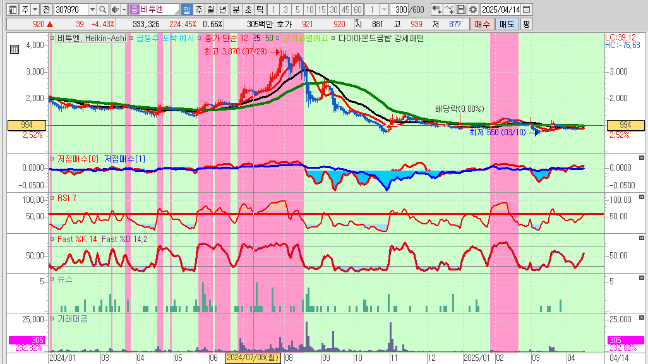Click the yellow 994 price marker on left axis
The image size is (648, 364).
(27, 125)
